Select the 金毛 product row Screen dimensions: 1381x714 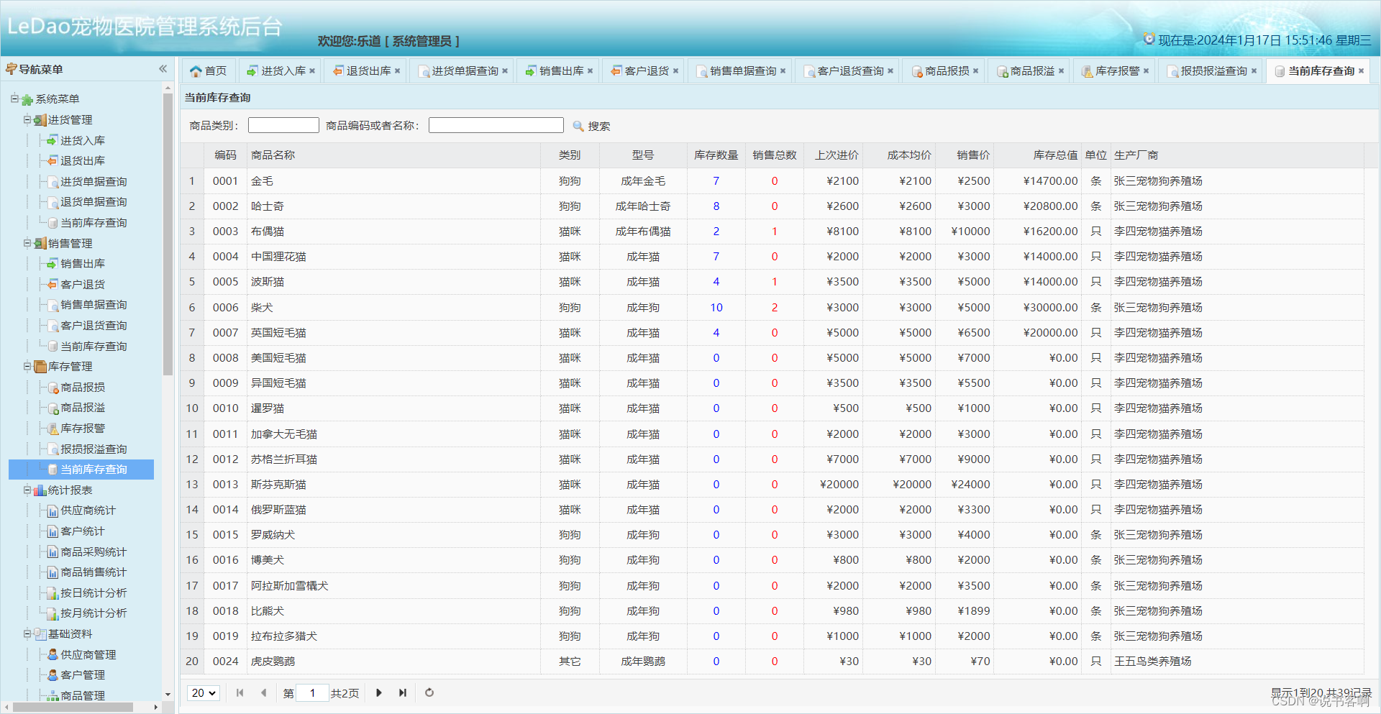click(772, 181)
